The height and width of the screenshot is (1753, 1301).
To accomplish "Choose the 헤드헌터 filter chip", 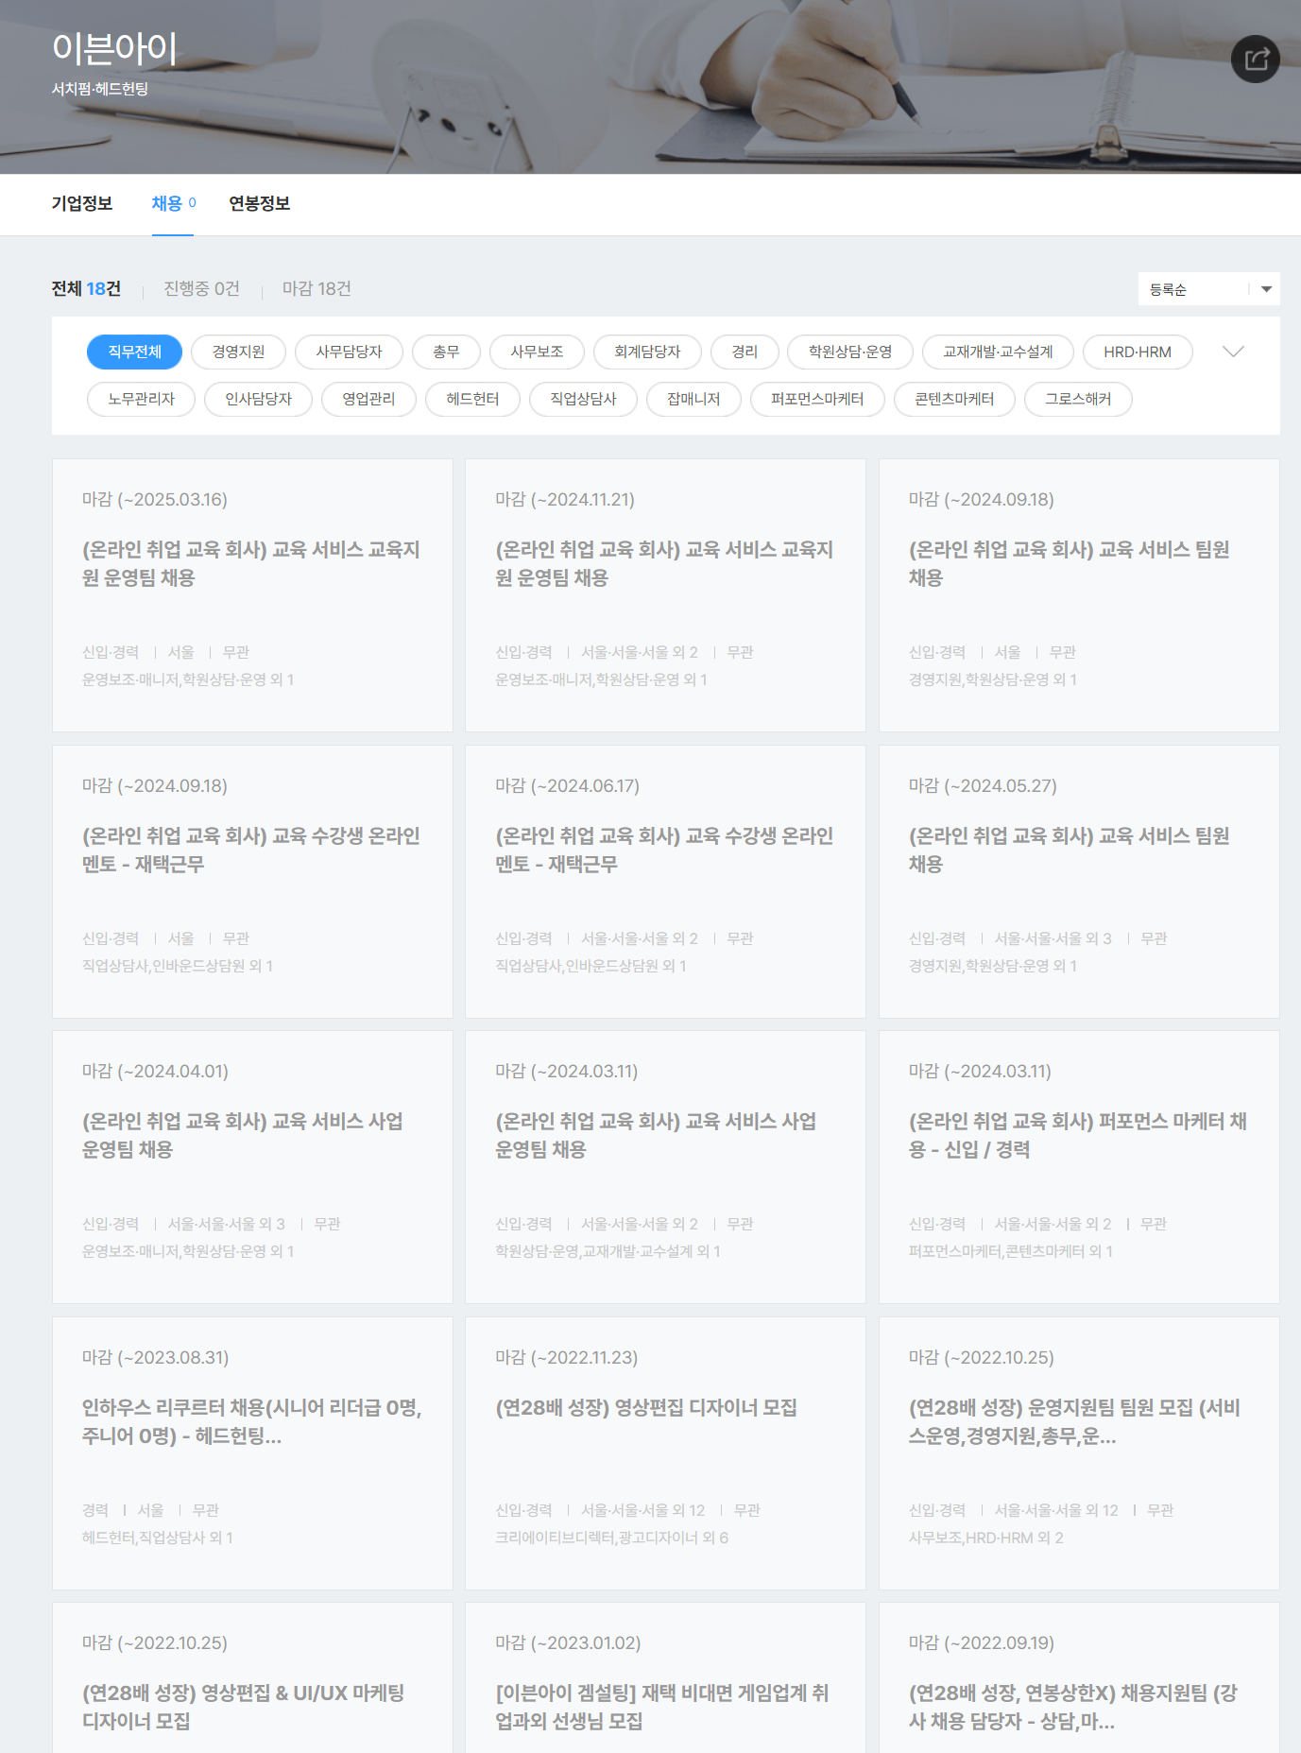I will coord(472,399).
